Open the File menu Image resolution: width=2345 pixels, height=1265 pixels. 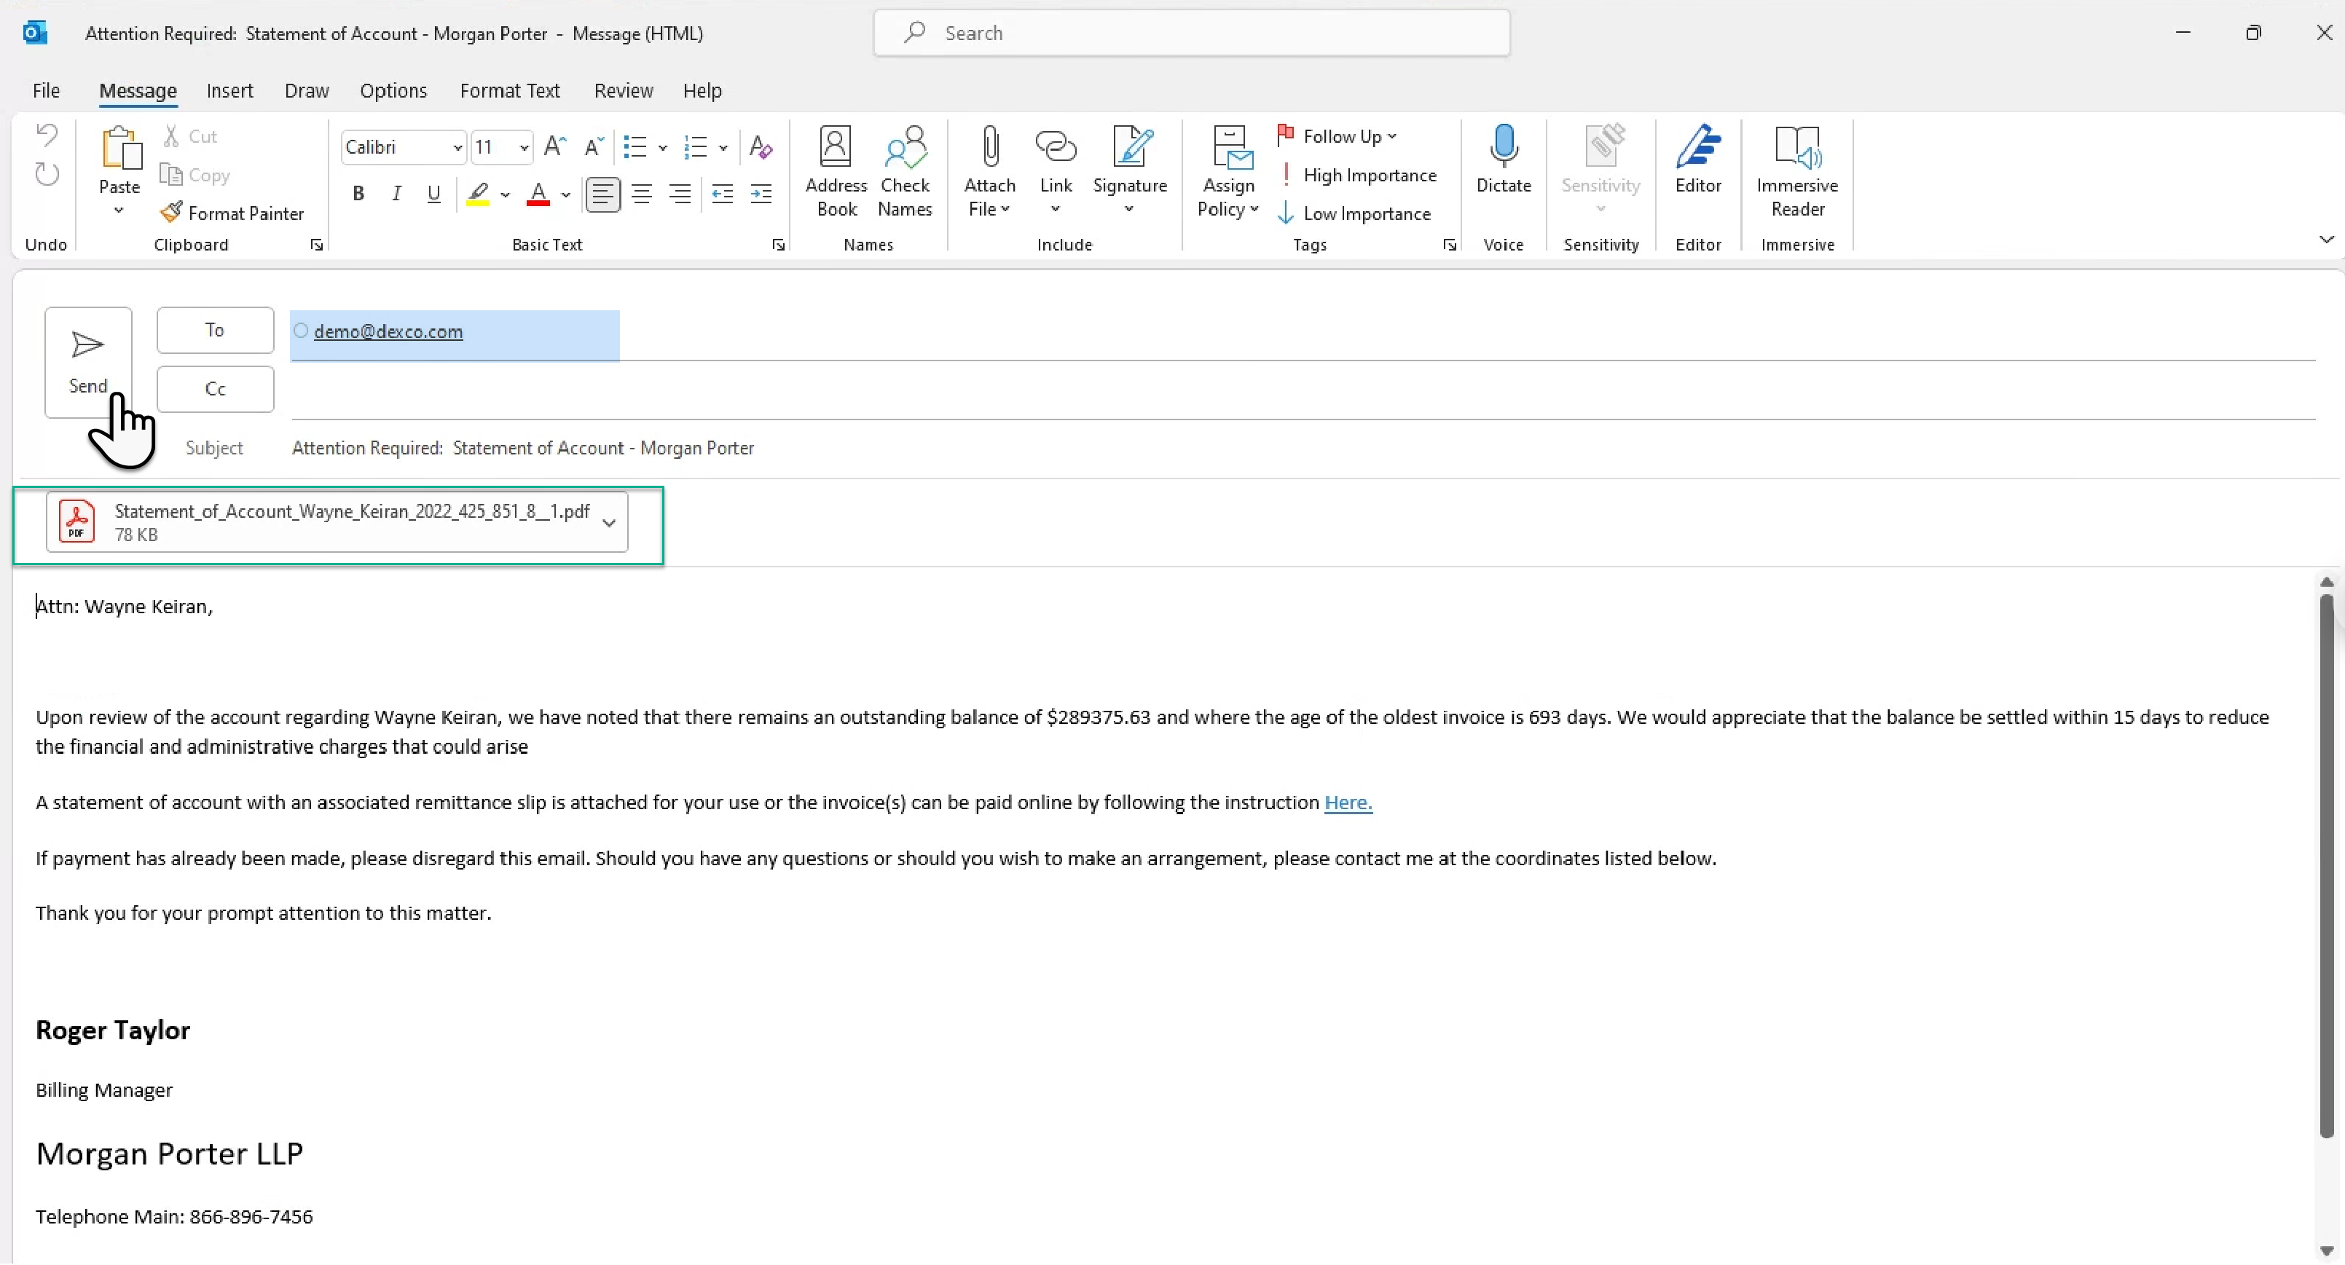pyautogui.click(x=47, y=91)
